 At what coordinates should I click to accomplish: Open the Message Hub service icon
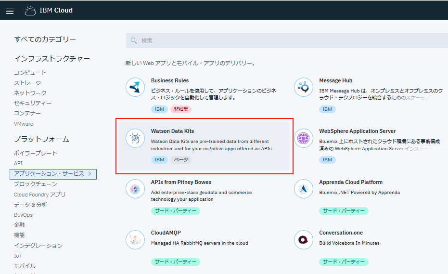pyautogui.click(x=304, y=87)
